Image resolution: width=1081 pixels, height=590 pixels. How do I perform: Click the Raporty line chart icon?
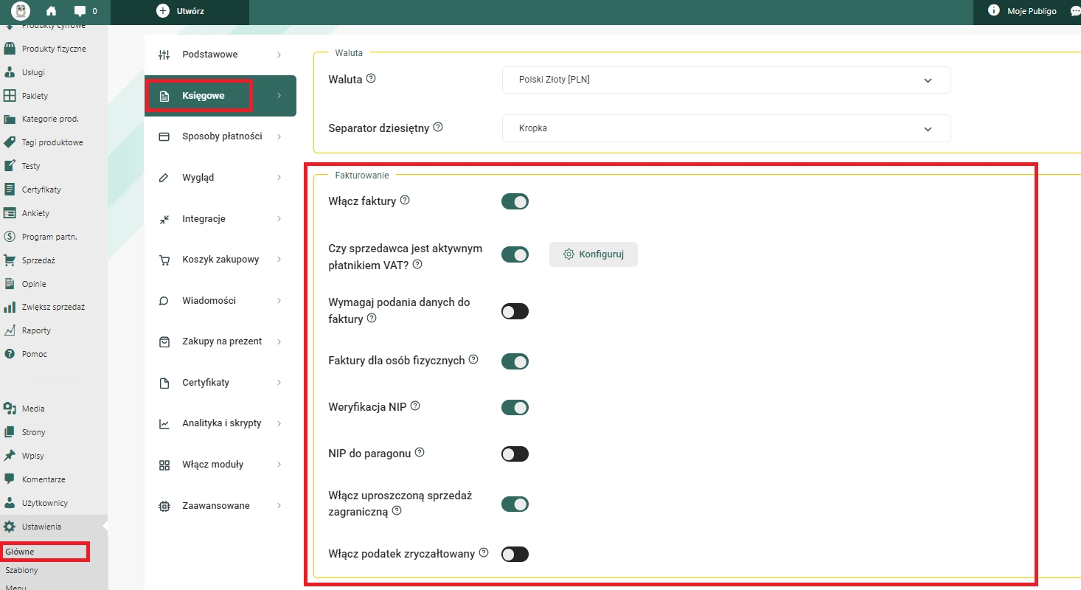(x=10, y=330)
